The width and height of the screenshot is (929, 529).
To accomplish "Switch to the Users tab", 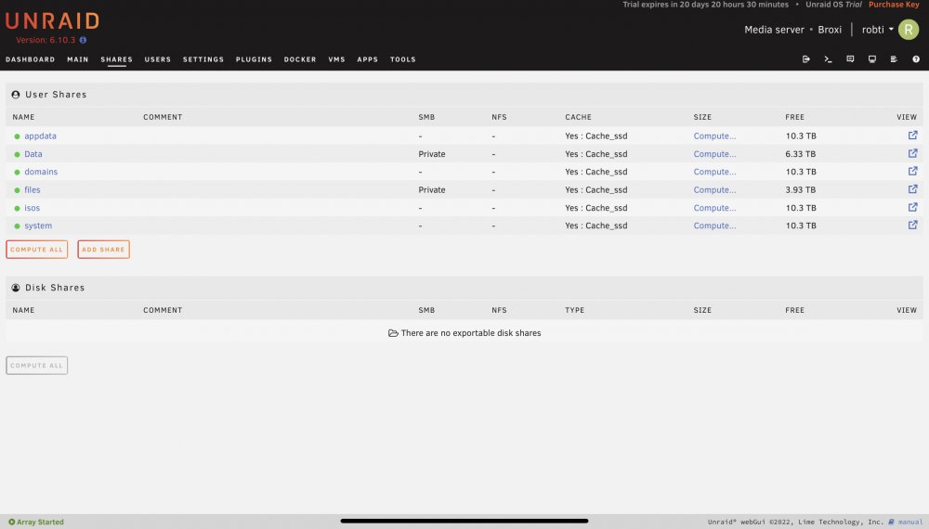I will pyautogui.click(x=158, y=59).
